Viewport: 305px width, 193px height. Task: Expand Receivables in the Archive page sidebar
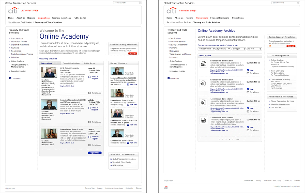point(173,51)
